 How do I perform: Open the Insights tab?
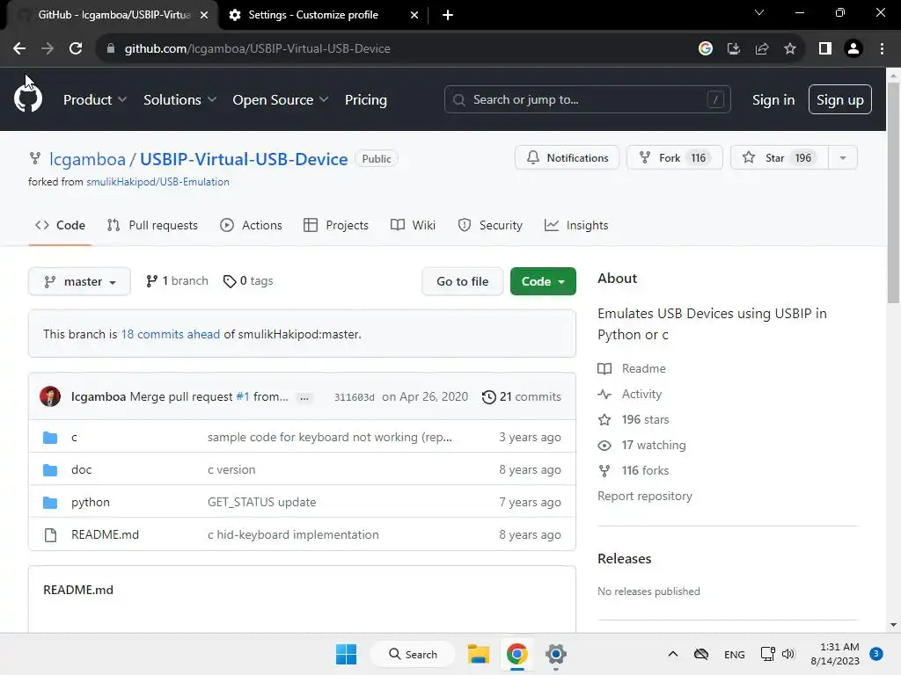(x=575, y=225)
